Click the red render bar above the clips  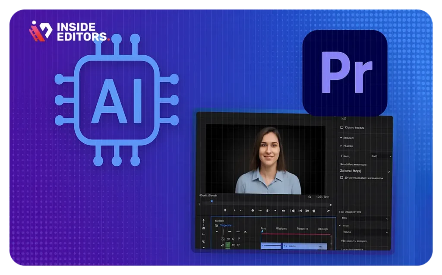(296, 234)
